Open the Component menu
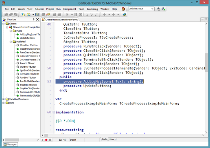 (70, 9)
